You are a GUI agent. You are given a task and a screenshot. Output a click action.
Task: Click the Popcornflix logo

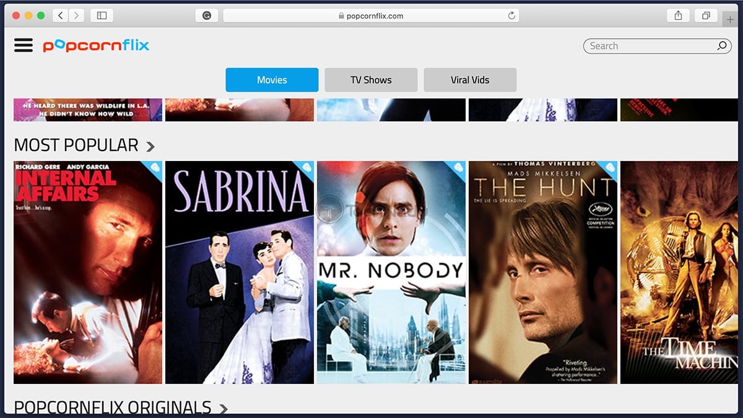click(96, 45)
